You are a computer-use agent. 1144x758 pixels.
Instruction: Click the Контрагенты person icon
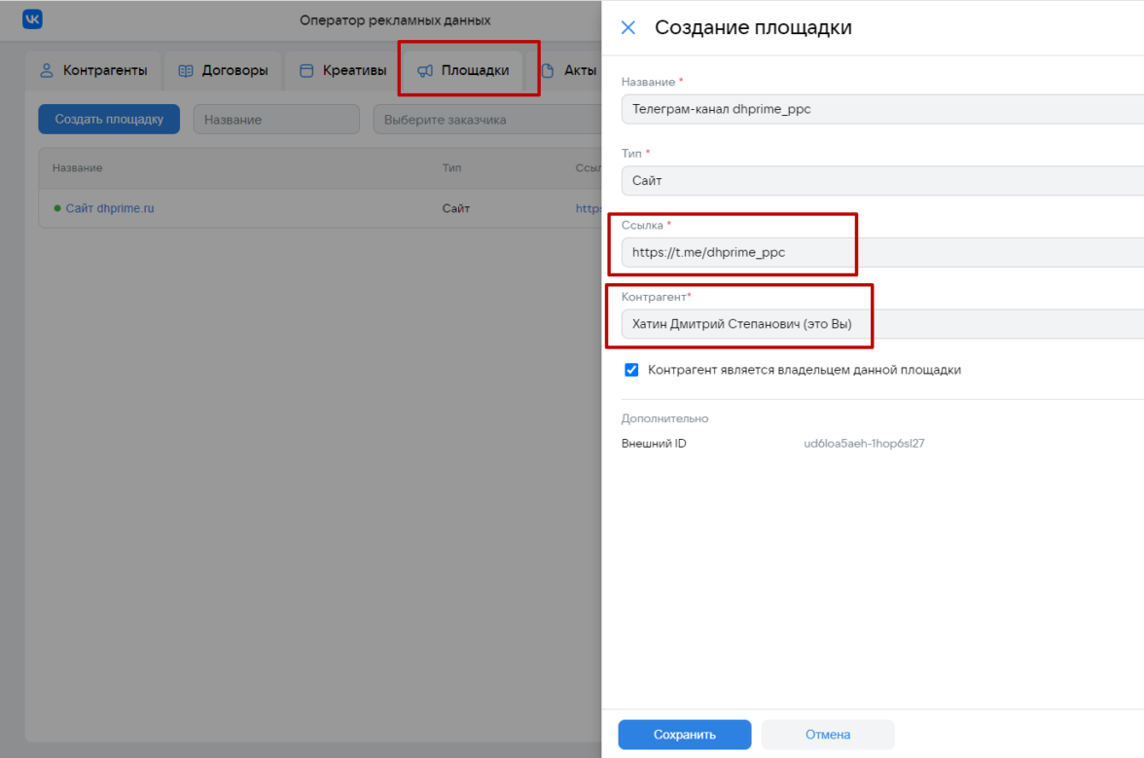pyautogui.click(x=46, y=71)
